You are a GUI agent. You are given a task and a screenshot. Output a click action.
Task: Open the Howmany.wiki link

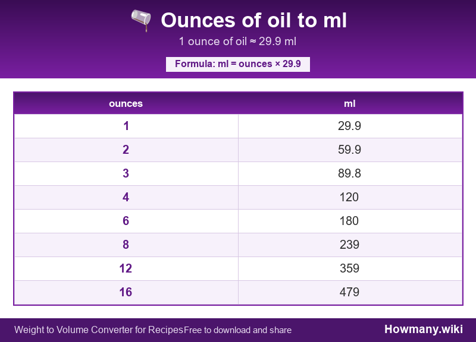[x=424, y=330]
